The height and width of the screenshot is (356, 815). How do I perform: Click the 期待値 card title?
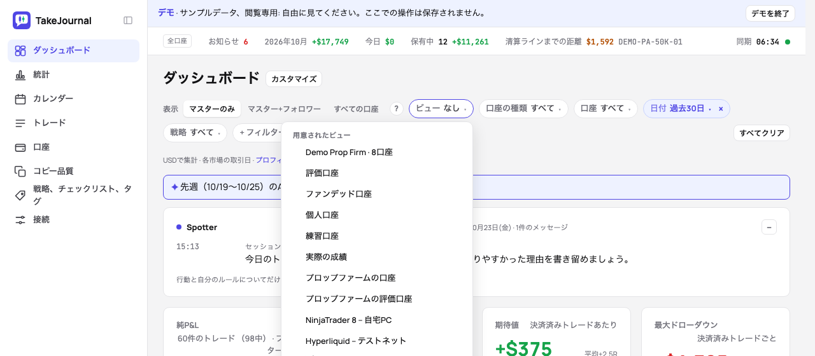pos(507,325)
